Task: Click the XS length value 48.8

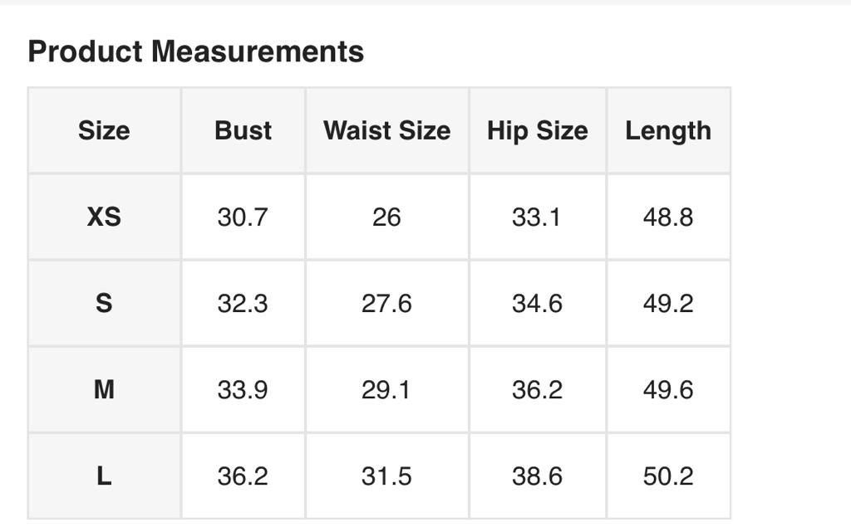Action: point(668,217)
